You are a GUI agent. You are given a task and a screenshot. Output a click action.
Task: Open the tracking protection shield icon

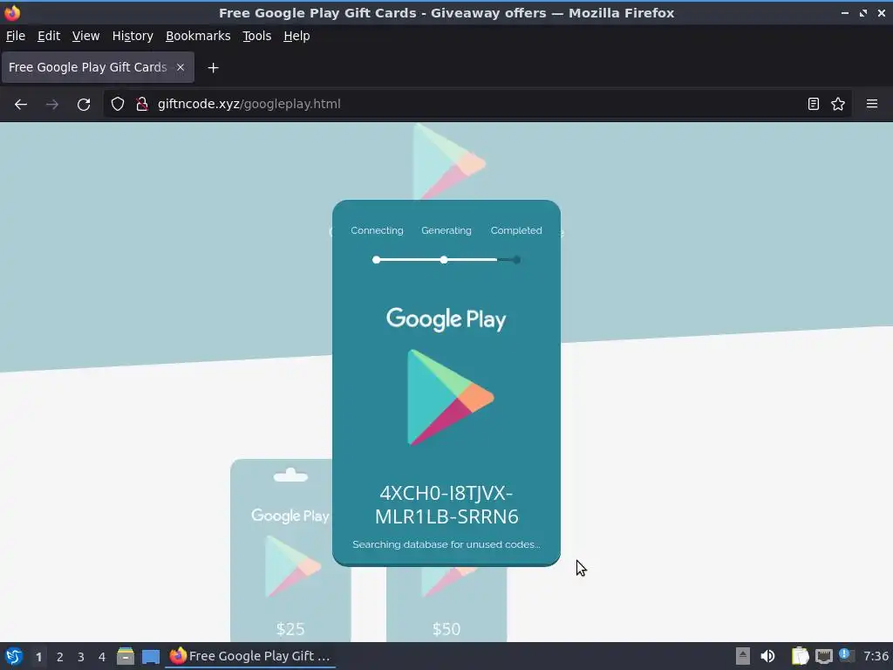pyautogui.click(x=118, y=105)
